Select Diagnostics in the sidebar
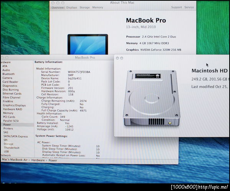Screen dimensions: 230x191 (10, 86)
